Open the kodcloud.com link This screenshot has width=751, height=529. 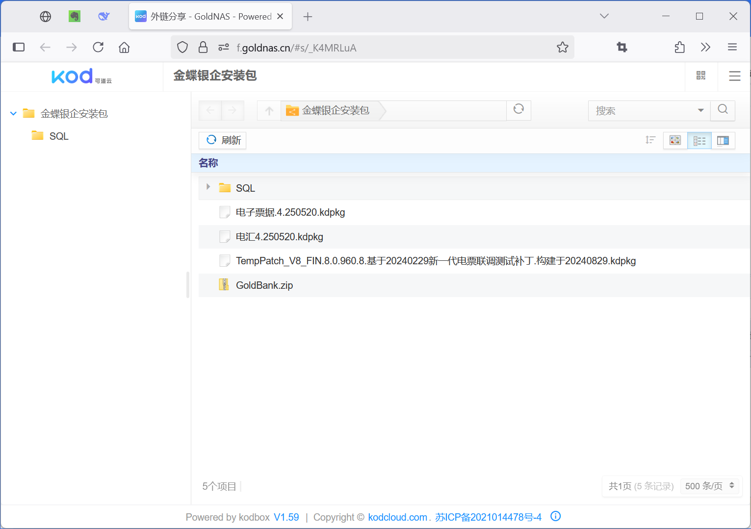tap(398, 517)
